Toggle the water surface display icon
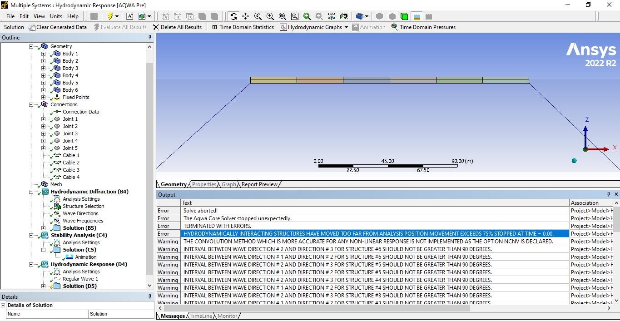 point(417,16)
